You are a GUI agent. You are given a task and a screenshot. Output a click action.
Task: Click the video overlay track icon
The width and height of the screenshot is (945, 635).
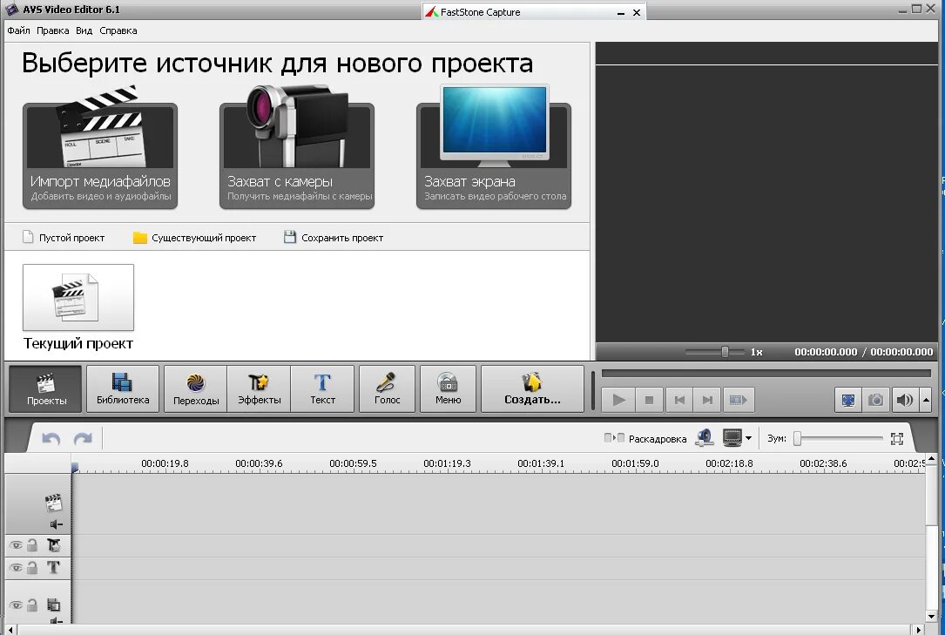(54, 605)
